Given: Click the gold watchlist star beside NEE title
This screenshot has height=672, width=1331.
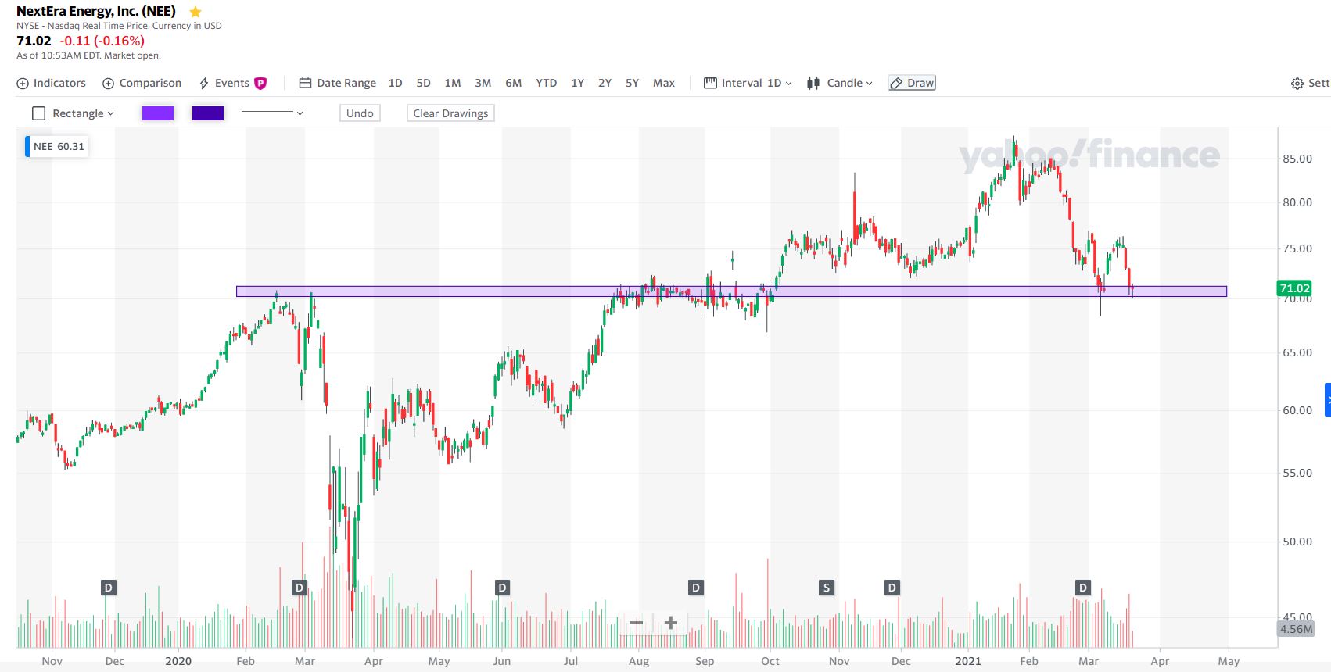Looking at the screenshot, I should pyautogui.click(x=196, y=12).
